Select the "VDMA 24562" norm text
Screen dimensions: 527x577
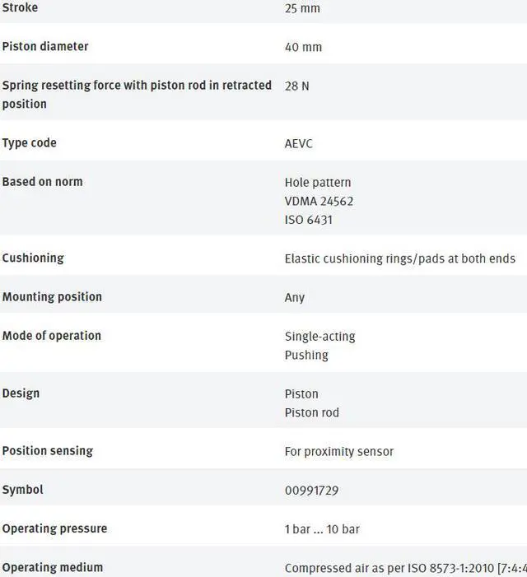click(x=319, y=201)
